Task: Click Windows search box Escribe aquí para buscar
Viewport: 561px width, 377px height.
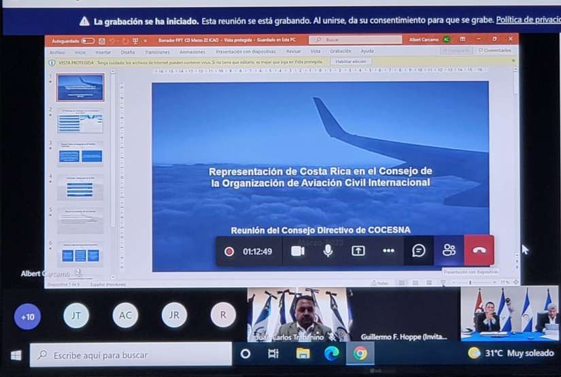Action: click(131, 355)
